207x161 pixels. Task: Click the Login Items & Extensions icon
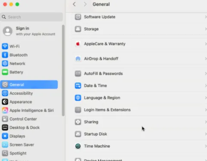(x=78, y=110)
